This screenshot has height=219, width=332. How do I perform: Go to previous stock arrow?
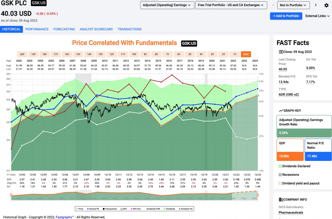(273, 5)
